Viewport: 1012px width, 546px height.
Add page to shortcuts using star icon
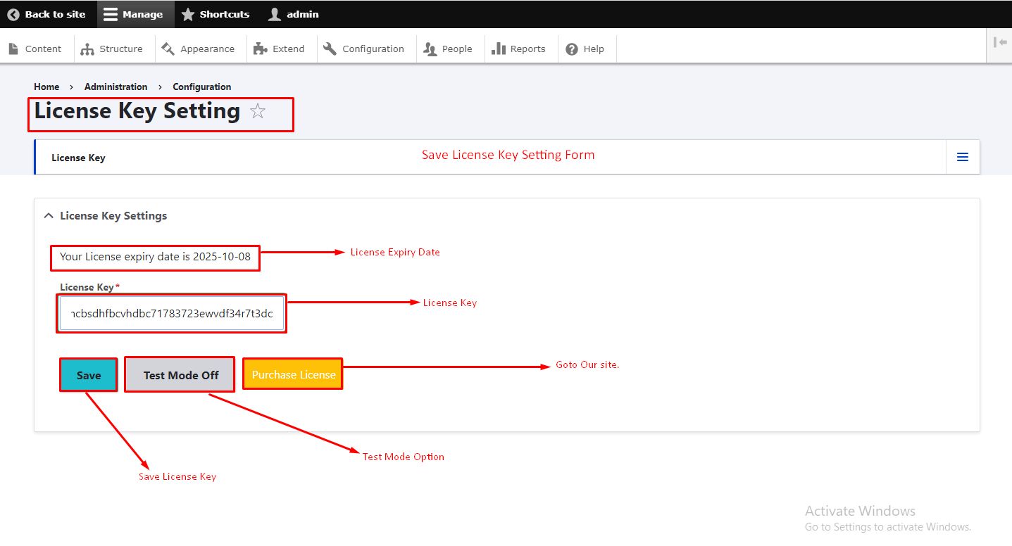point(258,111)
